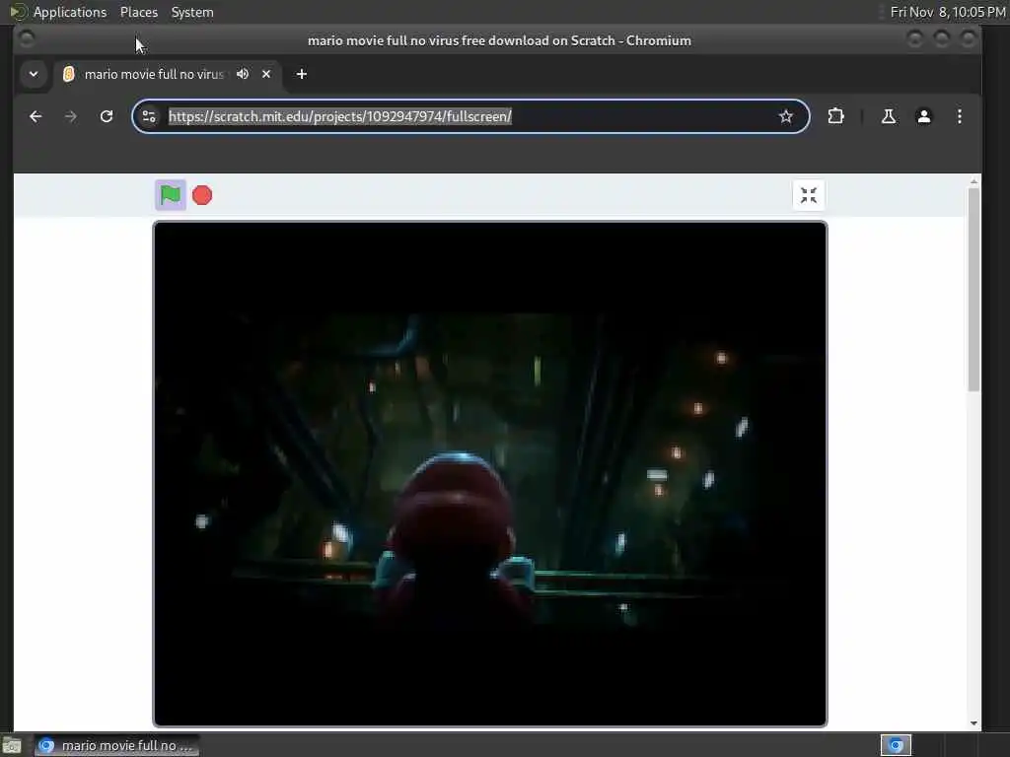The width and height of the screenshot is (1010, 757).
Task: Open Chrome Labs flask icon
Action: [889, 116]
